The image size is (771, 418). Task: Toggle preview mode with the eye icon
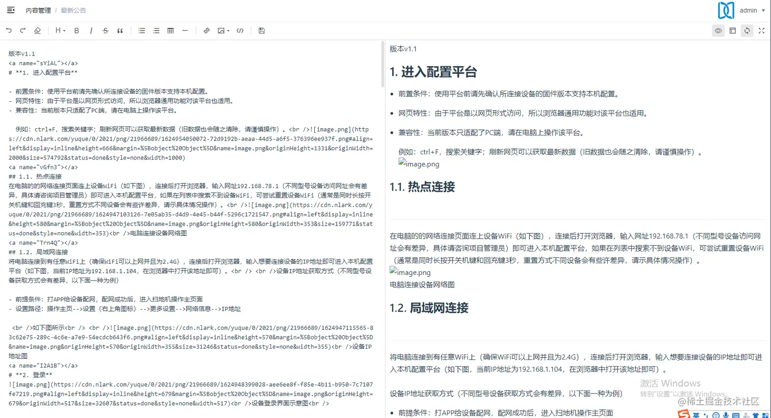point(718,31)
